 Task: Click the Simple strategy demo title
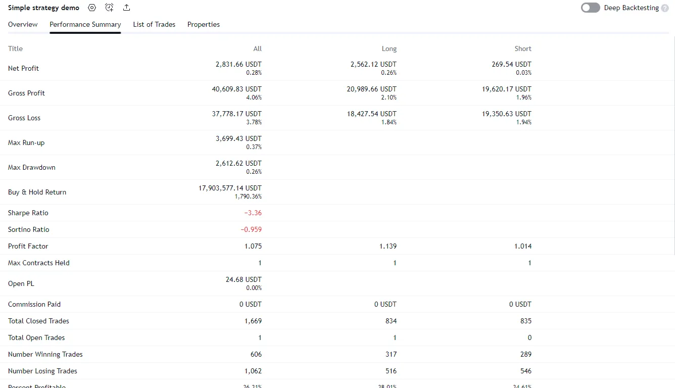[x=43, y=8]
